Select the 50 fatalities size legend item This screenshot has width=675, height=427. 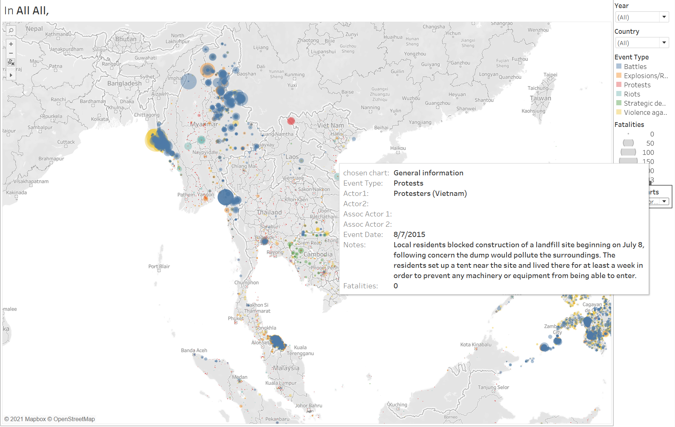628,143
